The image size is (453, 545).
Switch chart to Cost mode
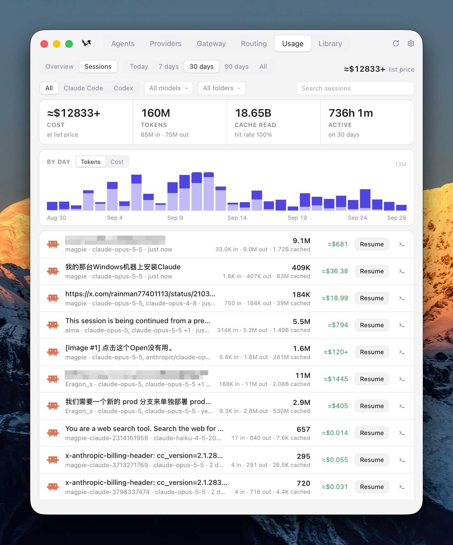(x=117, y=162)
